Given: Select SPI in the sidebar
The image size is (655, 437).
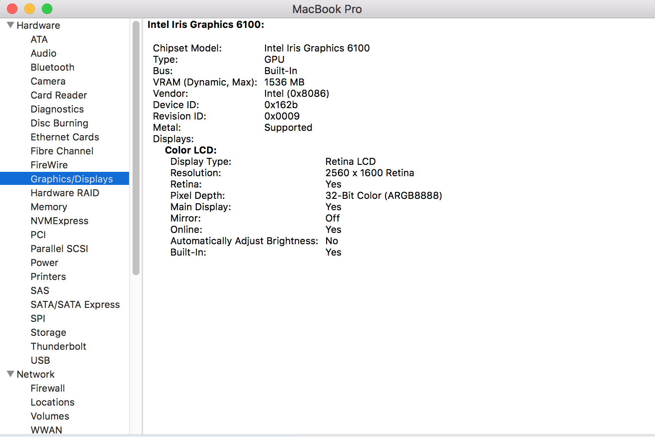Looking at the screenshot, I should (38, 318).
